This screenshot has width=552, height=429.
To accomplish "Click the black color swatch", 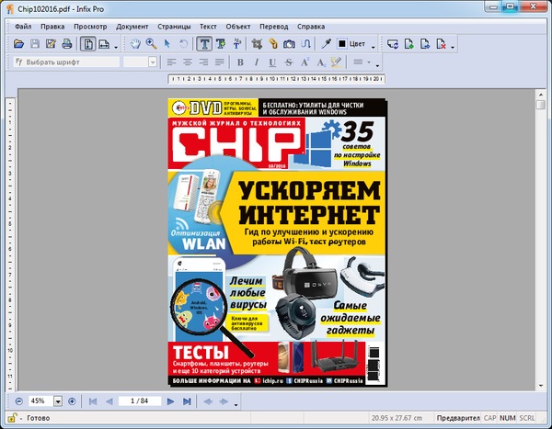I will 342,44.
